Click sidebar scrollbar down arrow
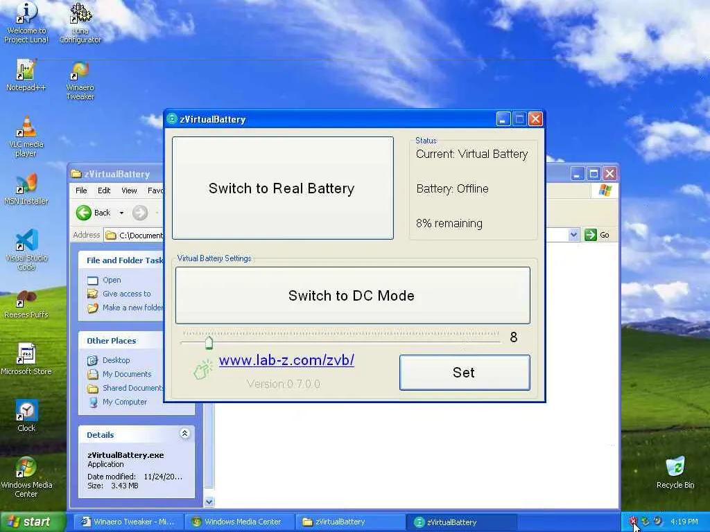The height and width of the screenshot is (532, 710). [x=209, y=502]
